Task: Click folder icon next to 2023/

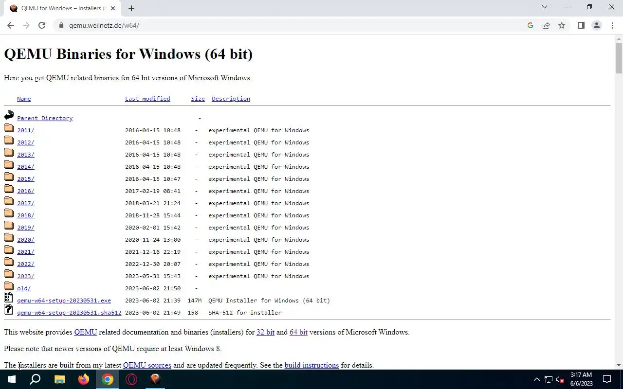Action: point(9,274)
